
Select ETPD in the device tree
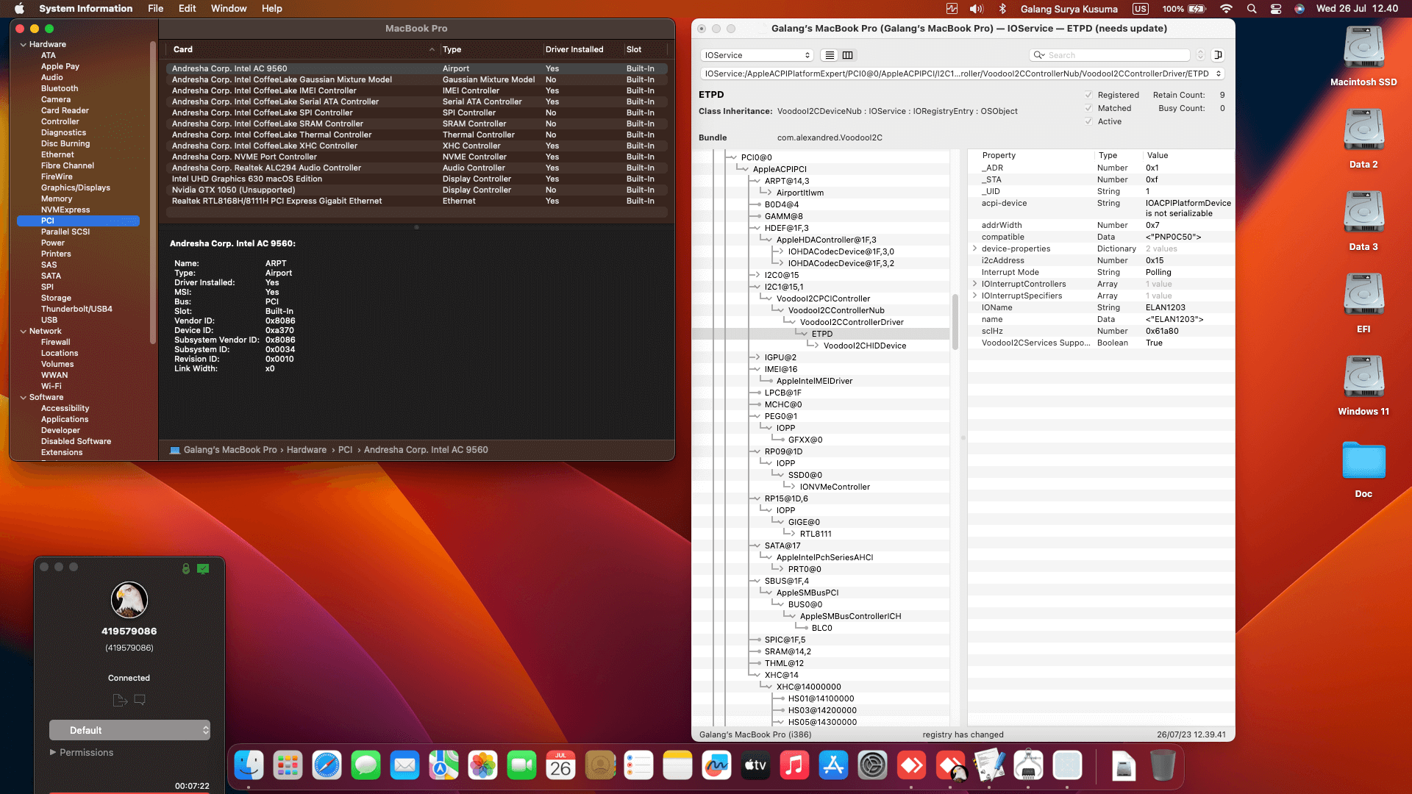[821, 333]
